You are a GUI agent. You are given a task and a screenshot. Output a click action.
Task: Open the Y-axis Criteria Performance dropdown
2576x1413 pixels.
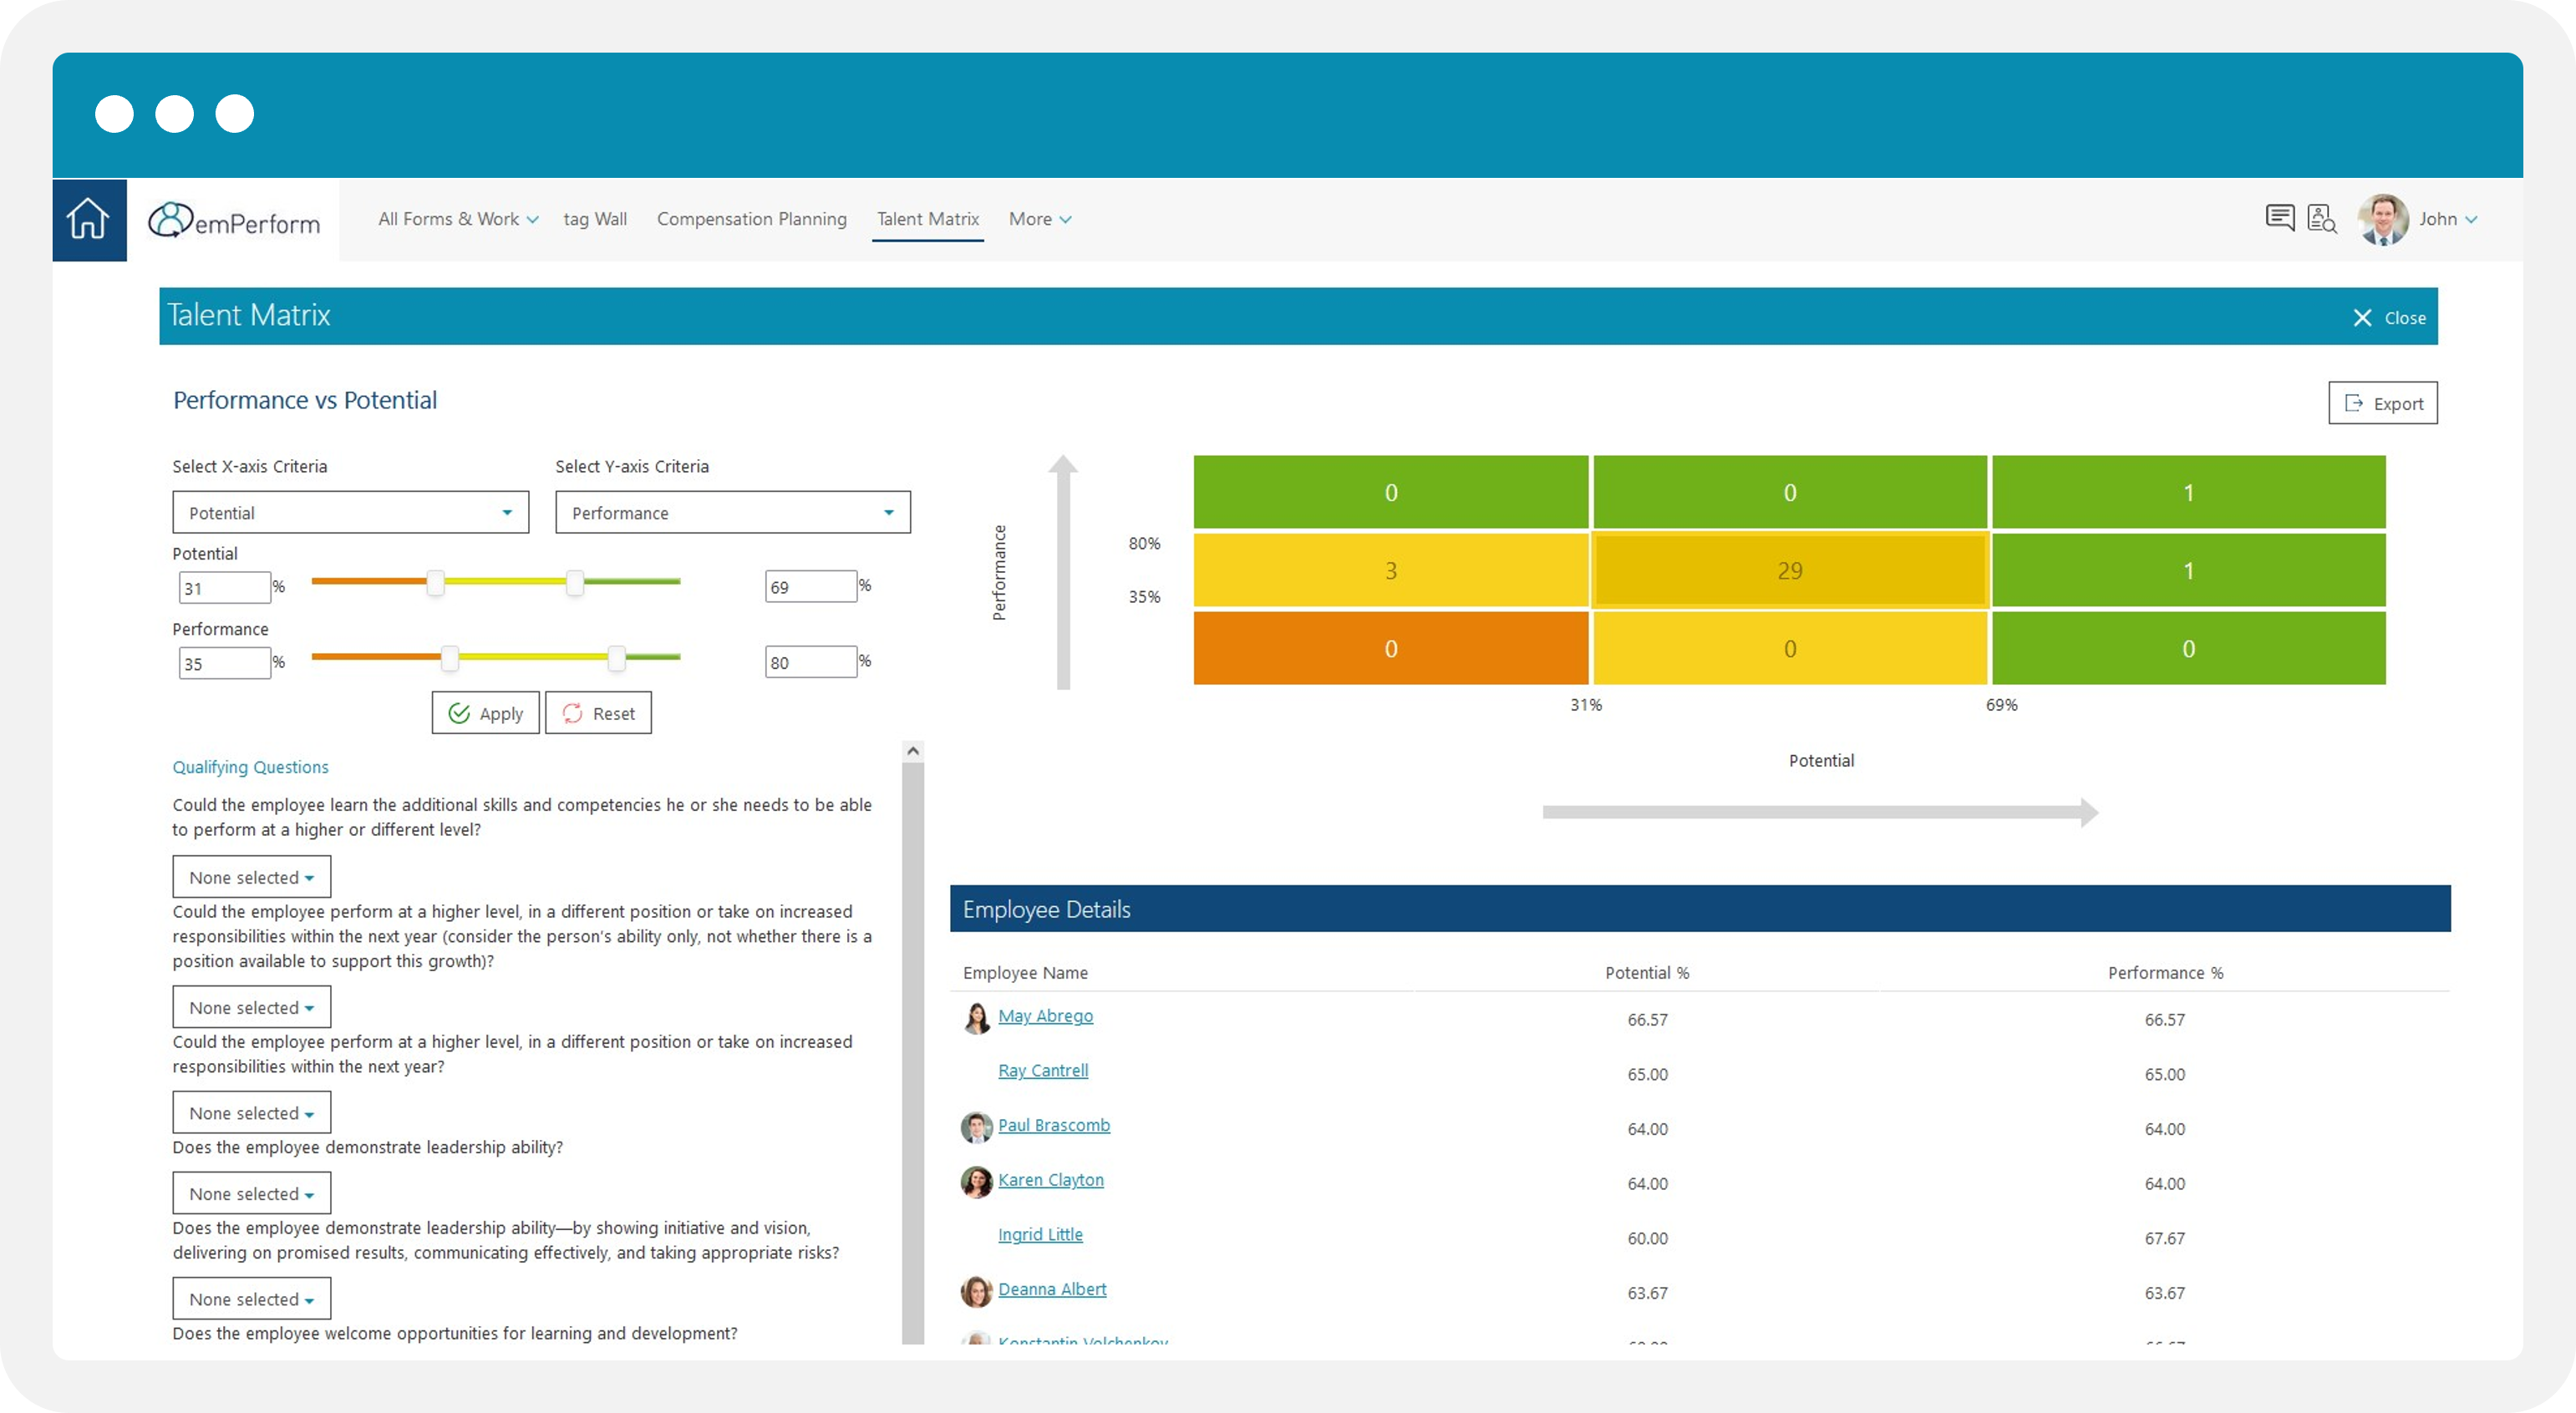pos(732,513)
